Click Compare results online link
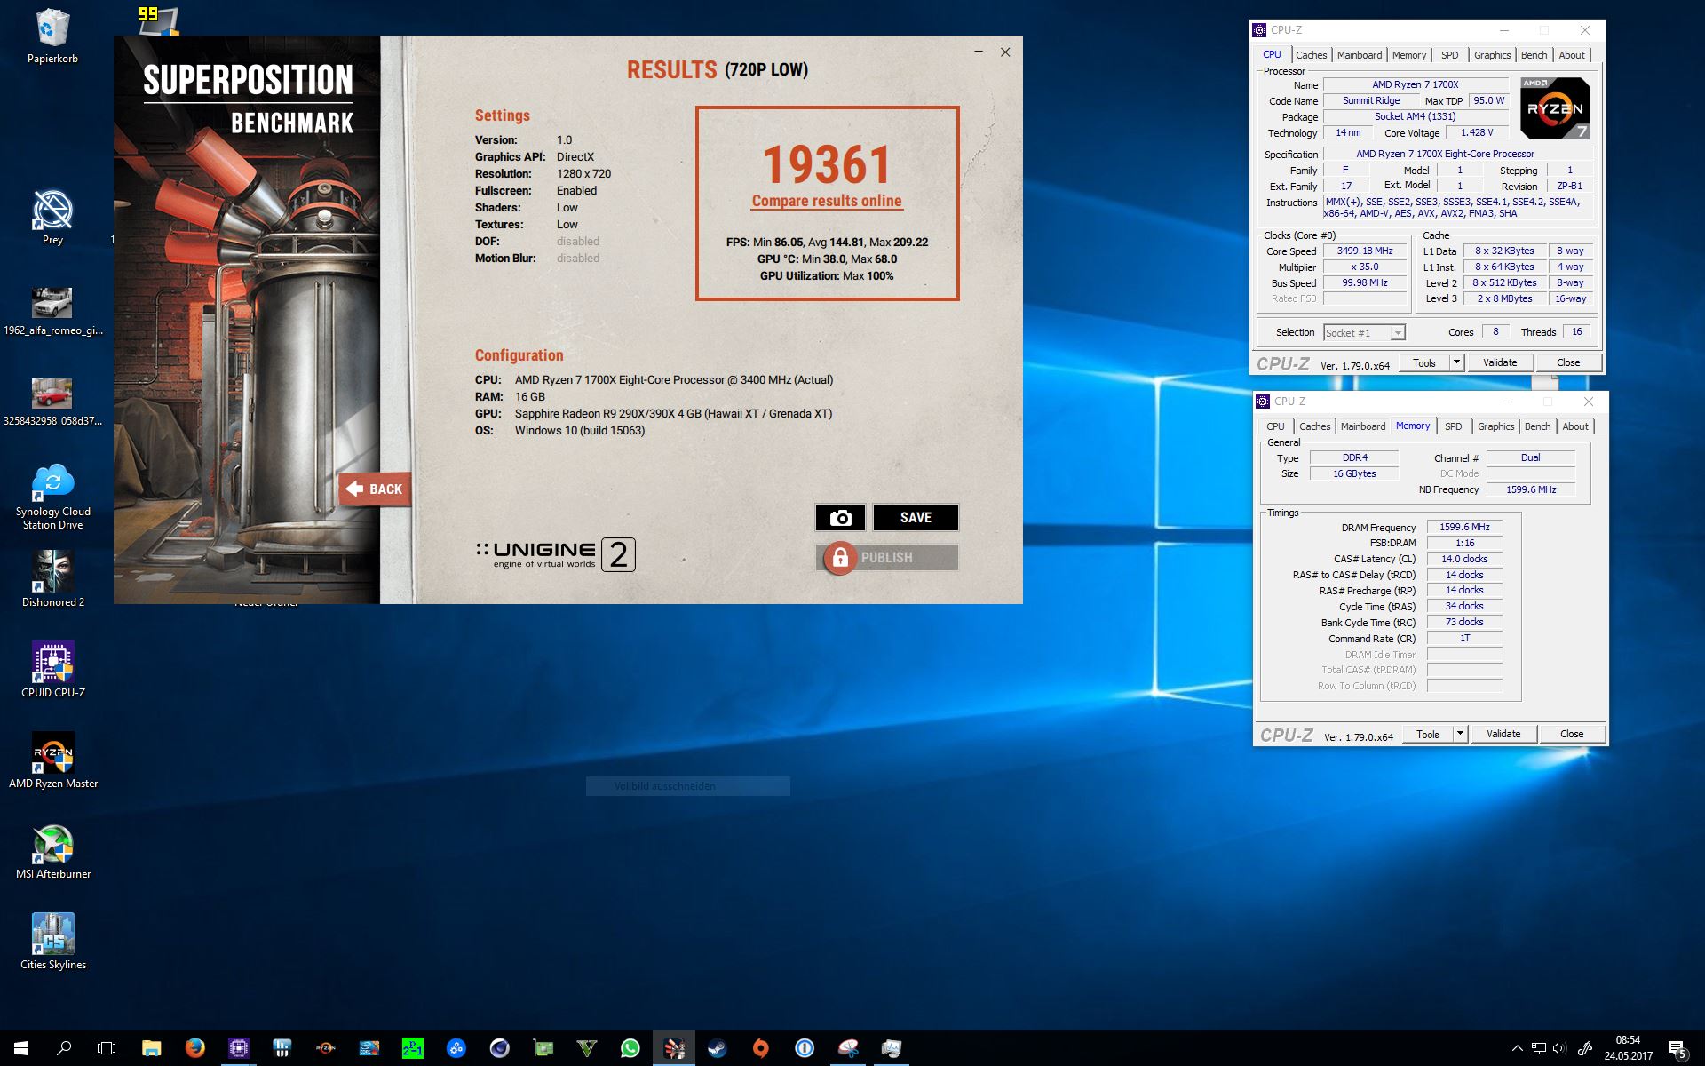 (827, 201)
